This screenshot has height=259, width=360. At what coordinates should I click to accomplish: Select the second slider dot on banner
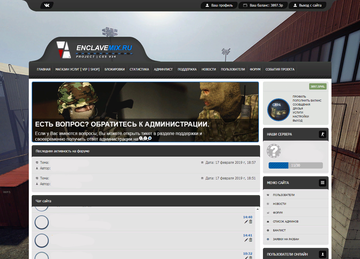click(x=145, y=138)
